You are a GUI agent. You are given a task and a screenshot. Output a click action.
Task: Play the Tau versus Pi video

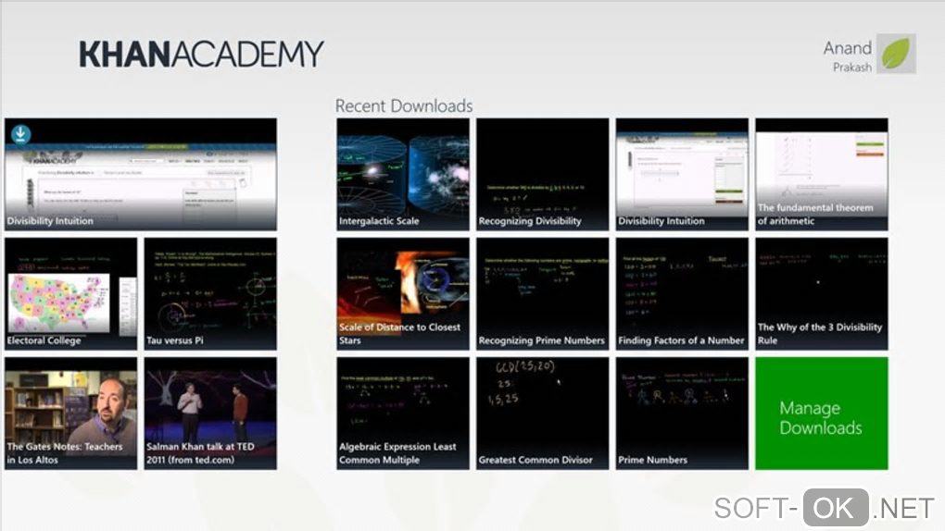click(x=210, y=294)
